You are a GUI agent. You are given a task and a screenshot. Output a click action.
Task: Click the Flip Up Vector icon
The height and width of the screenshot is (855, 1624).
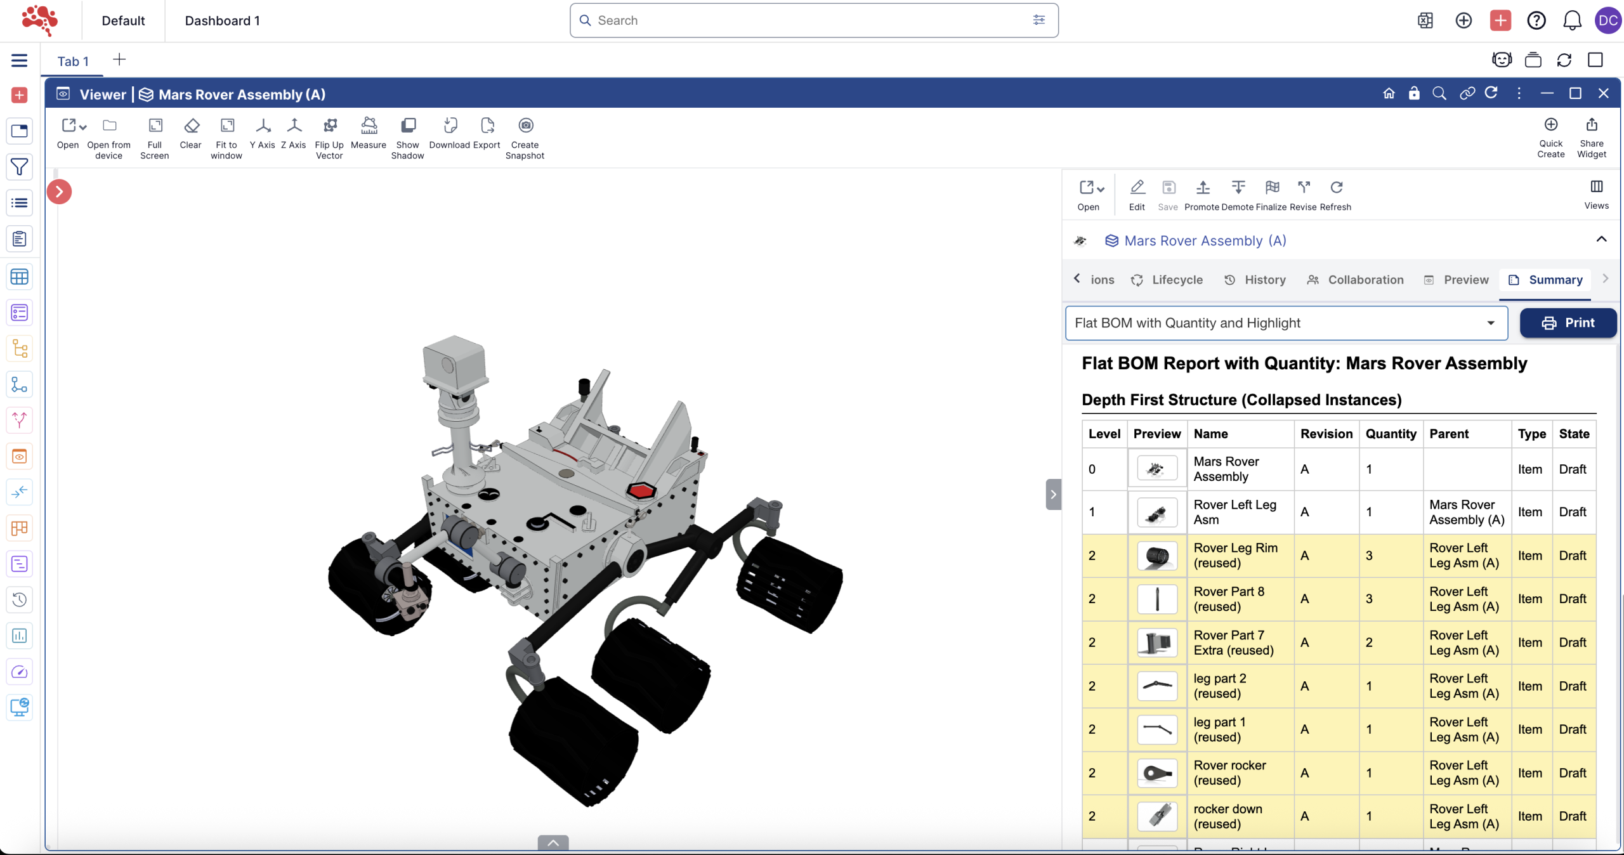329,126
